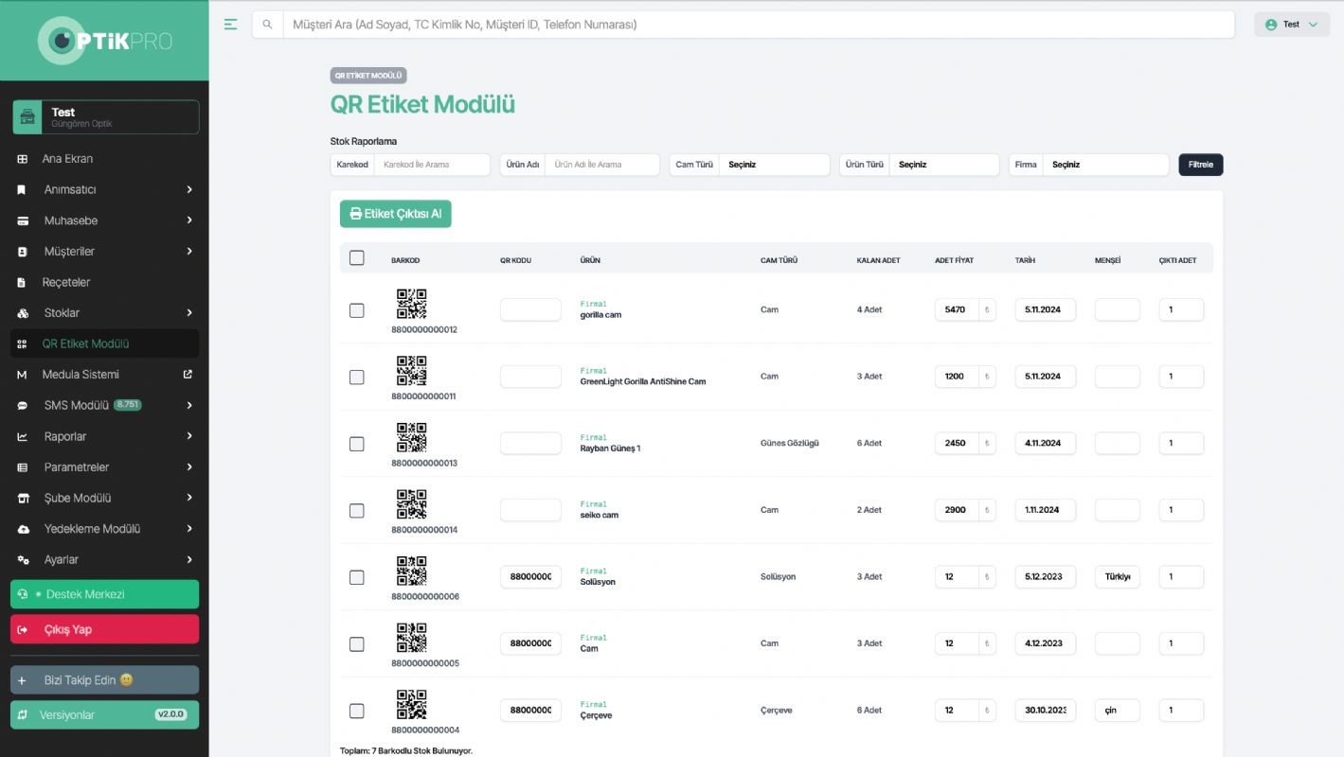
Task: Open the Firma dropdown filter
Action: point(1105,165)
